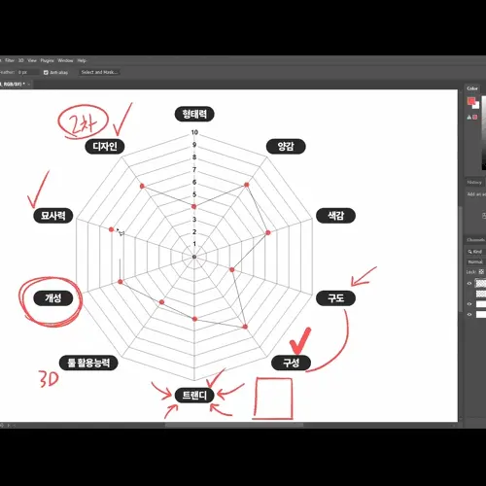Click the Select and Mask button
This screenshot has height=486, width=486.
point(99,72)
